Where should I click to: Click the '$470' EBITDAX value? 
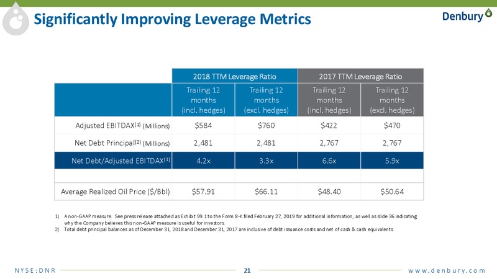(392, 126)
